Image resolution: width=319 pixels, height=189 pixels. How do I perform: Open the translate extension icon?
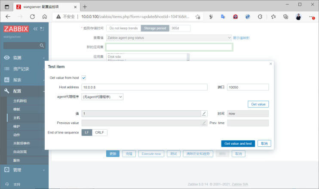pos(223,17)
